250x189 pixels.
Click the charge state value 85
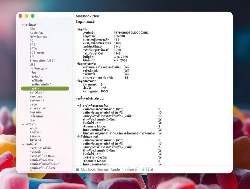[126, 78]
